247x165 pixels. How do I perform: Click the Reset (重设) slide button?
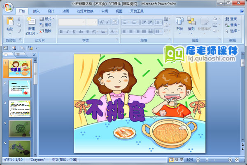46,25
